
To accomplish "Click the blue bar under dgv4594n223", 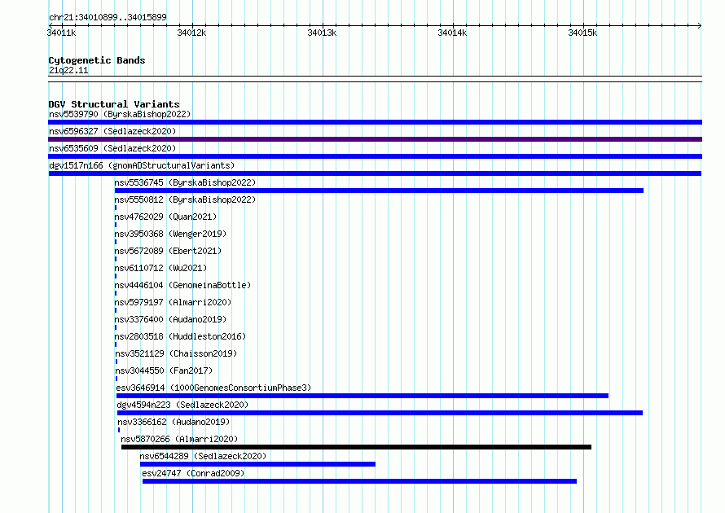I will coord(380,413).
